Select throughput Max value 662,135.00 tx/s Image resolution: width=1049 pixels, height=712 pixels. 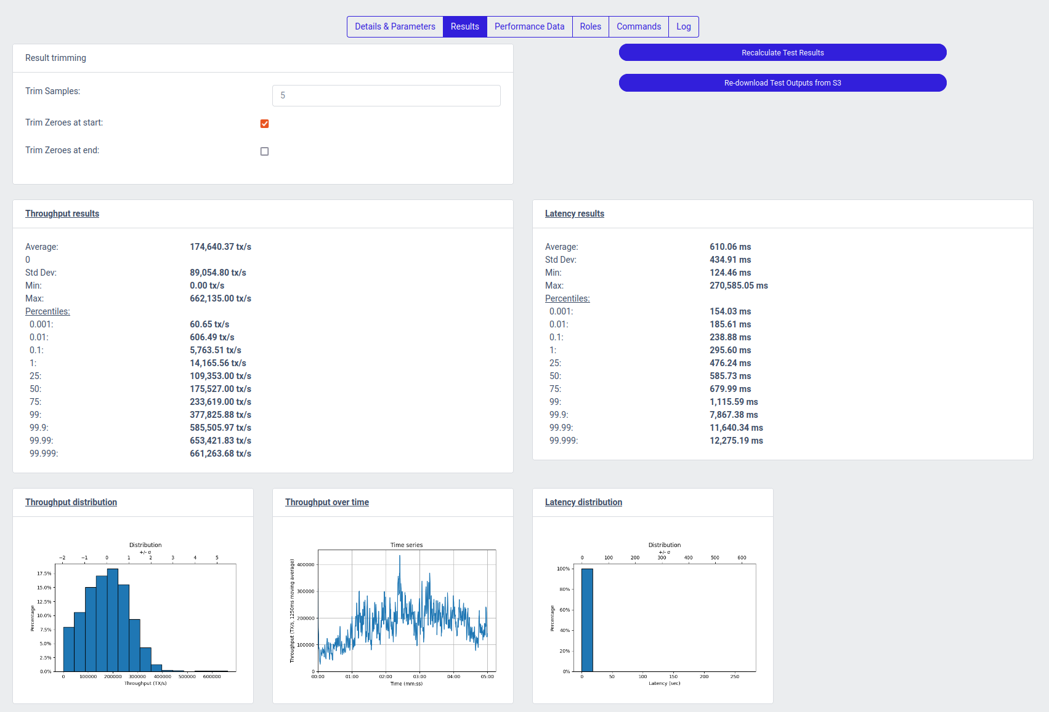221,298
